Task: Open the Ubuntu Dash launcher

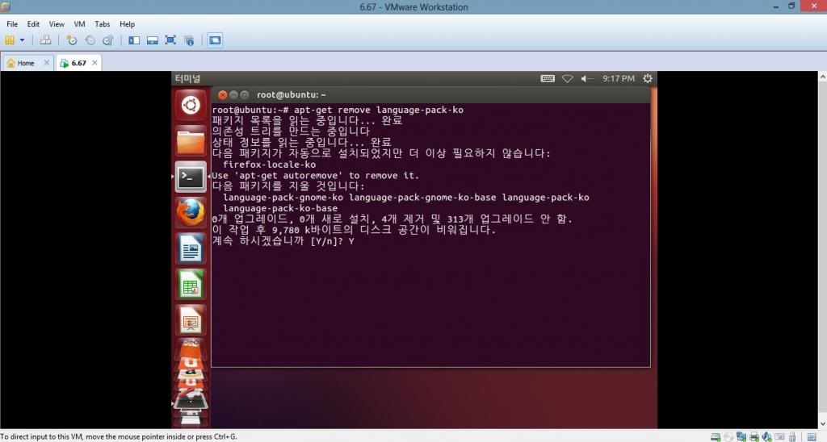Action: [191, 106]
